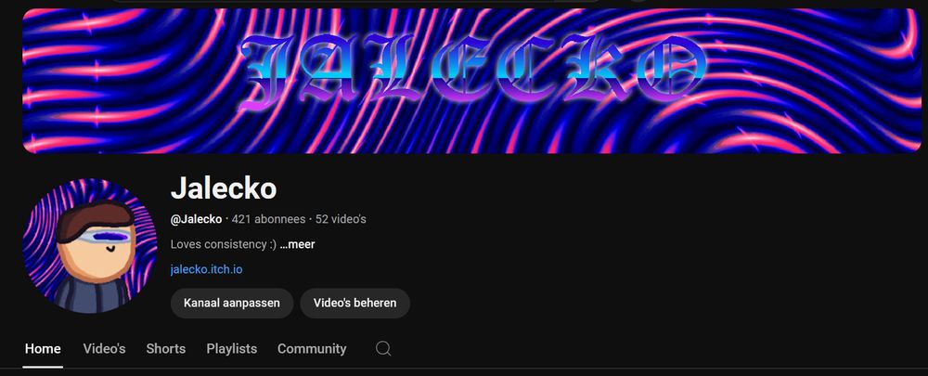Click the Kanaal aanpassen button
This screenshot has width=928, height=376.
coord(231,304)
